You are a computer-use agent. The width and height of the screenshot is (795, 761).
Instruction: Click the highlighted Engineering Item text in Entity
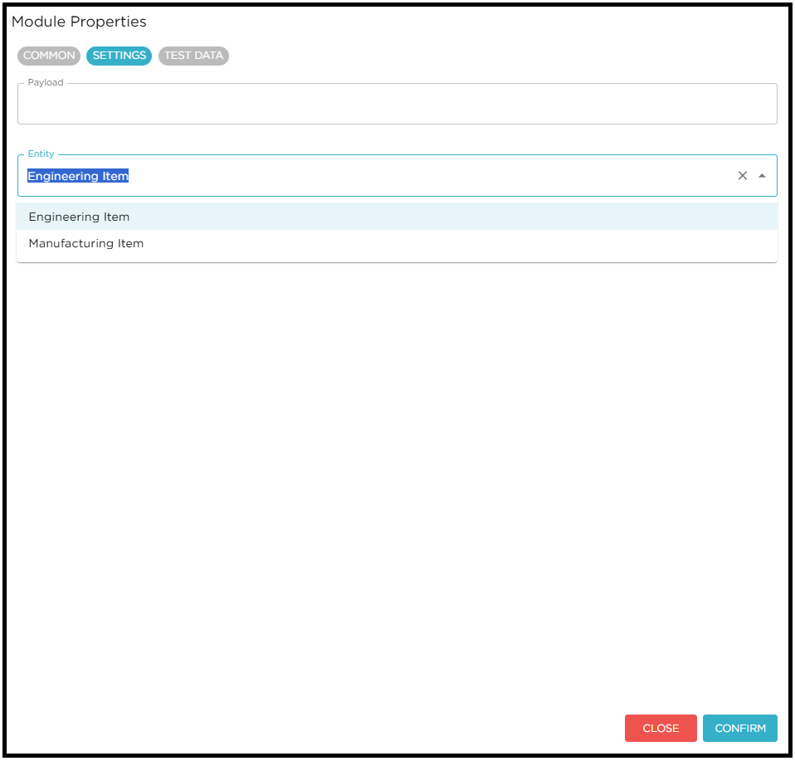pyautogui.click(x=77, y=175)
